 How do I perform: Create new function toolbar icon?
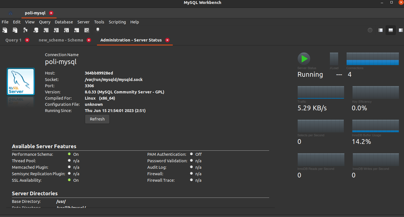(77, 30)
